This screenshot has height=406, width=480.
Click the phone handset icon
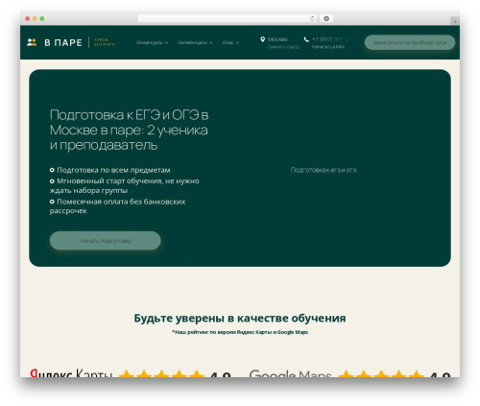[x=306, y=39]
